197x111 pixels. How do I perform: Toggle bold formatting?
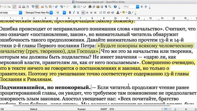pyautogui.click(x=70, y=13)
